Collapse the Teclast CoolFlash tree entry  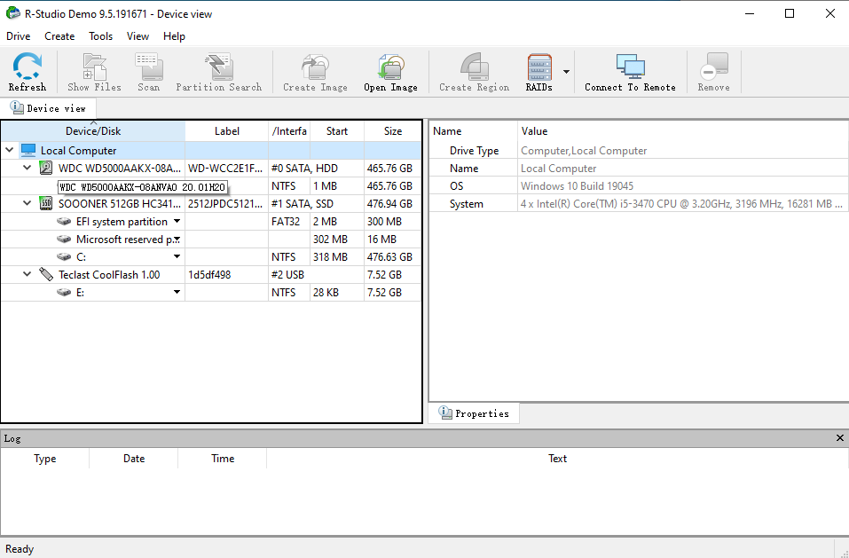coord(26,274)
